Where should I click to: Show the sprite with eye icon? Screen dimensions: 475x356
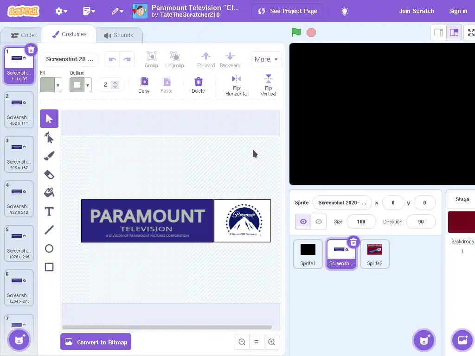tap(303, 222)
